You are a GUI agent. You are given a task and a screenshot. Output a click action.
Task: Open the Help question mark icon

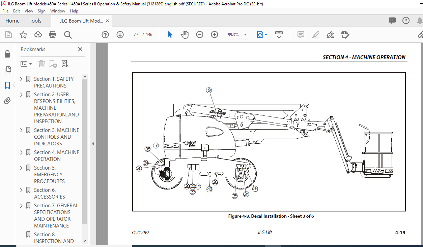[x=406, y=21]
